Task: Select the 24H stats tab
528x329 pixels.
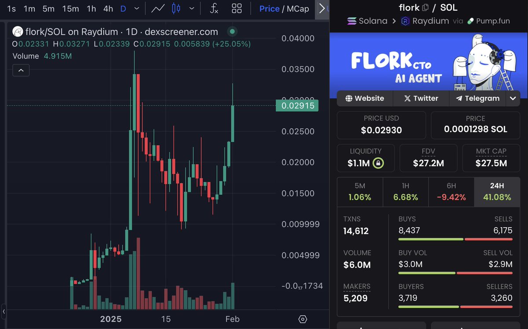Action: [x=497, y=192]
